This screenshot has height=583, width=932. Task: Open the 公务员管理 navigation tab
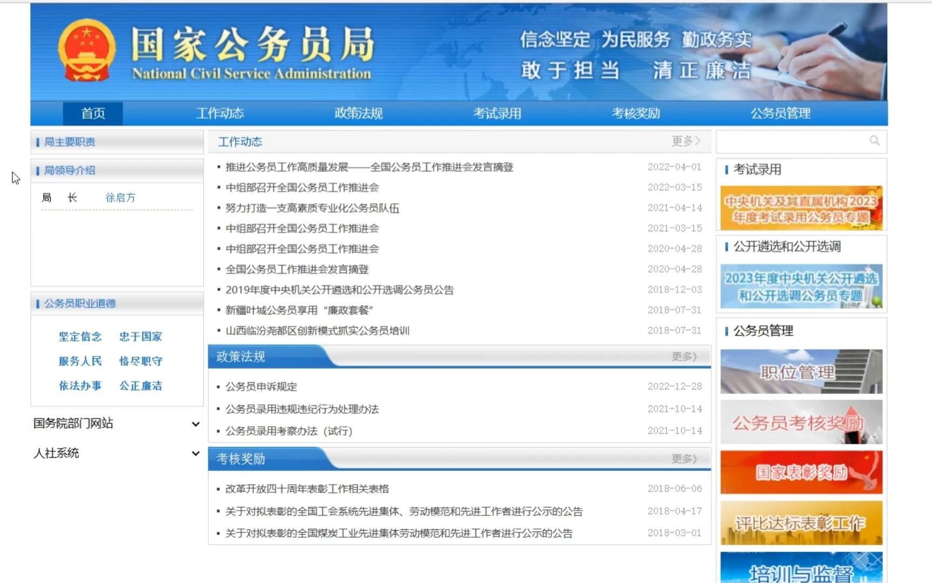(780, 113)
